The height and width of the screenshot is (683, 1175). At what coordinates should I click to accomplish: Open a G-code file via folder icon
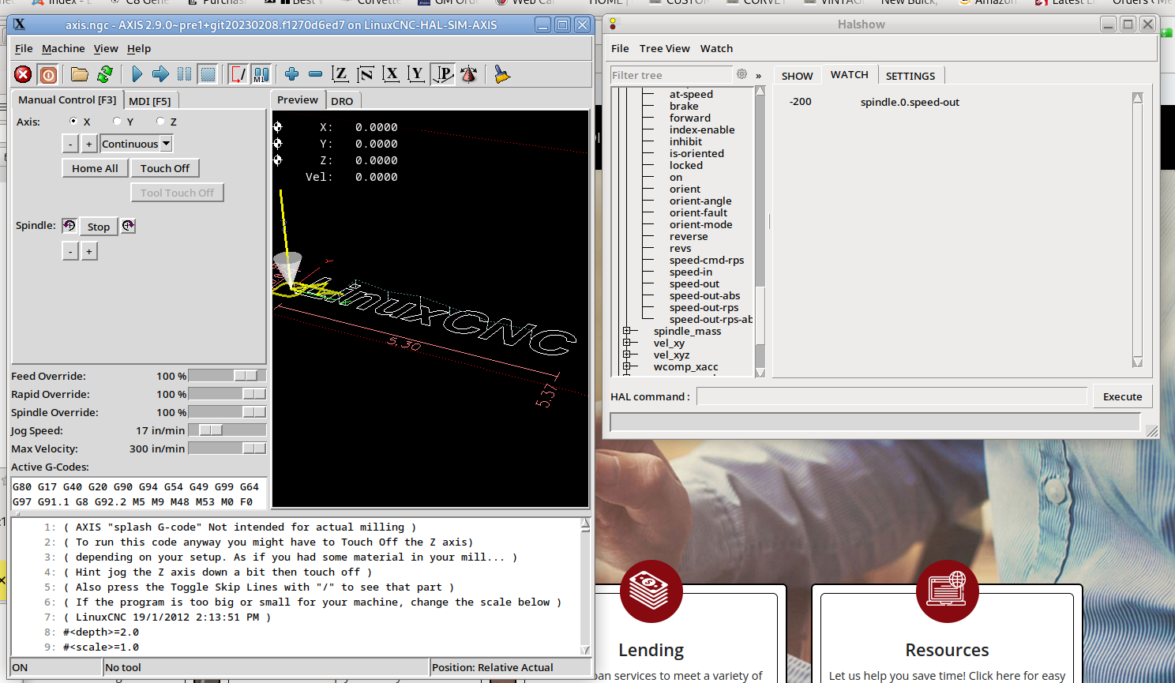click(x=79, y=74)
